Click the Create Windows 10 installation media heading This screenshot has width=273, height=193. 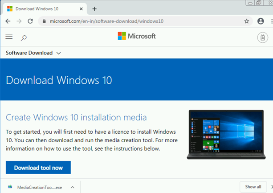[x=76, y=117]
